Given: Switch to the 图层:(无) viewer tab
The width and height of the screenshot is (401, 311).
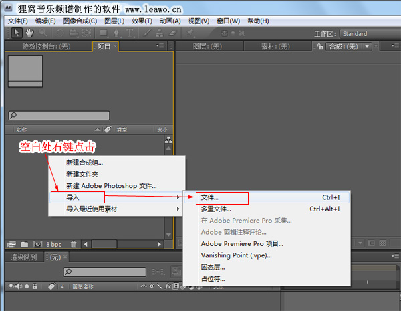Looking at the screenshot, I should [207, 47].
